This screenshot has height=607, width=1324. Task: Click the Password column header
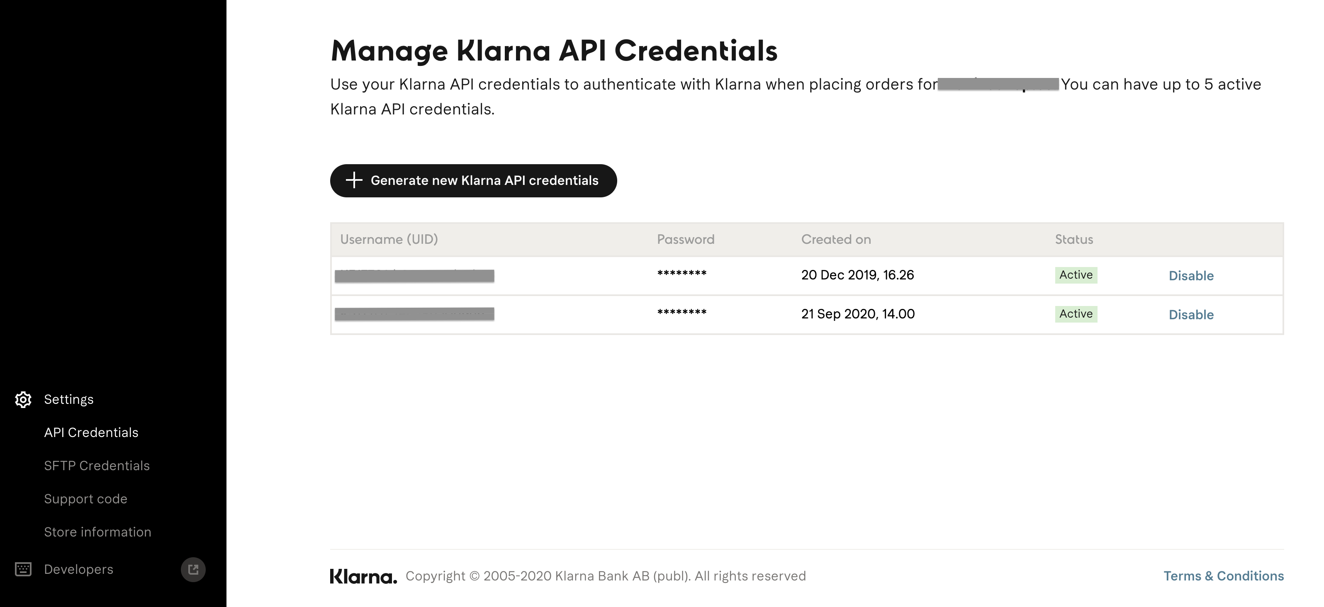point(686,239)
